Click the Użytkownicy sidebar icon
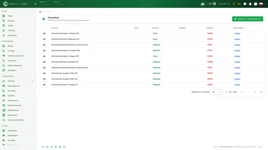Screen dimensions: 268x150 (4, 101)
